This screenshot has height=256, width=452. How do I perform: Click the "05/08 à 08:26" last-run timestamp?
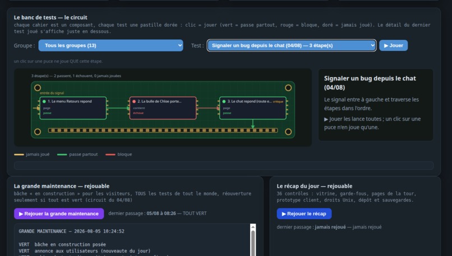coord(161,214)
